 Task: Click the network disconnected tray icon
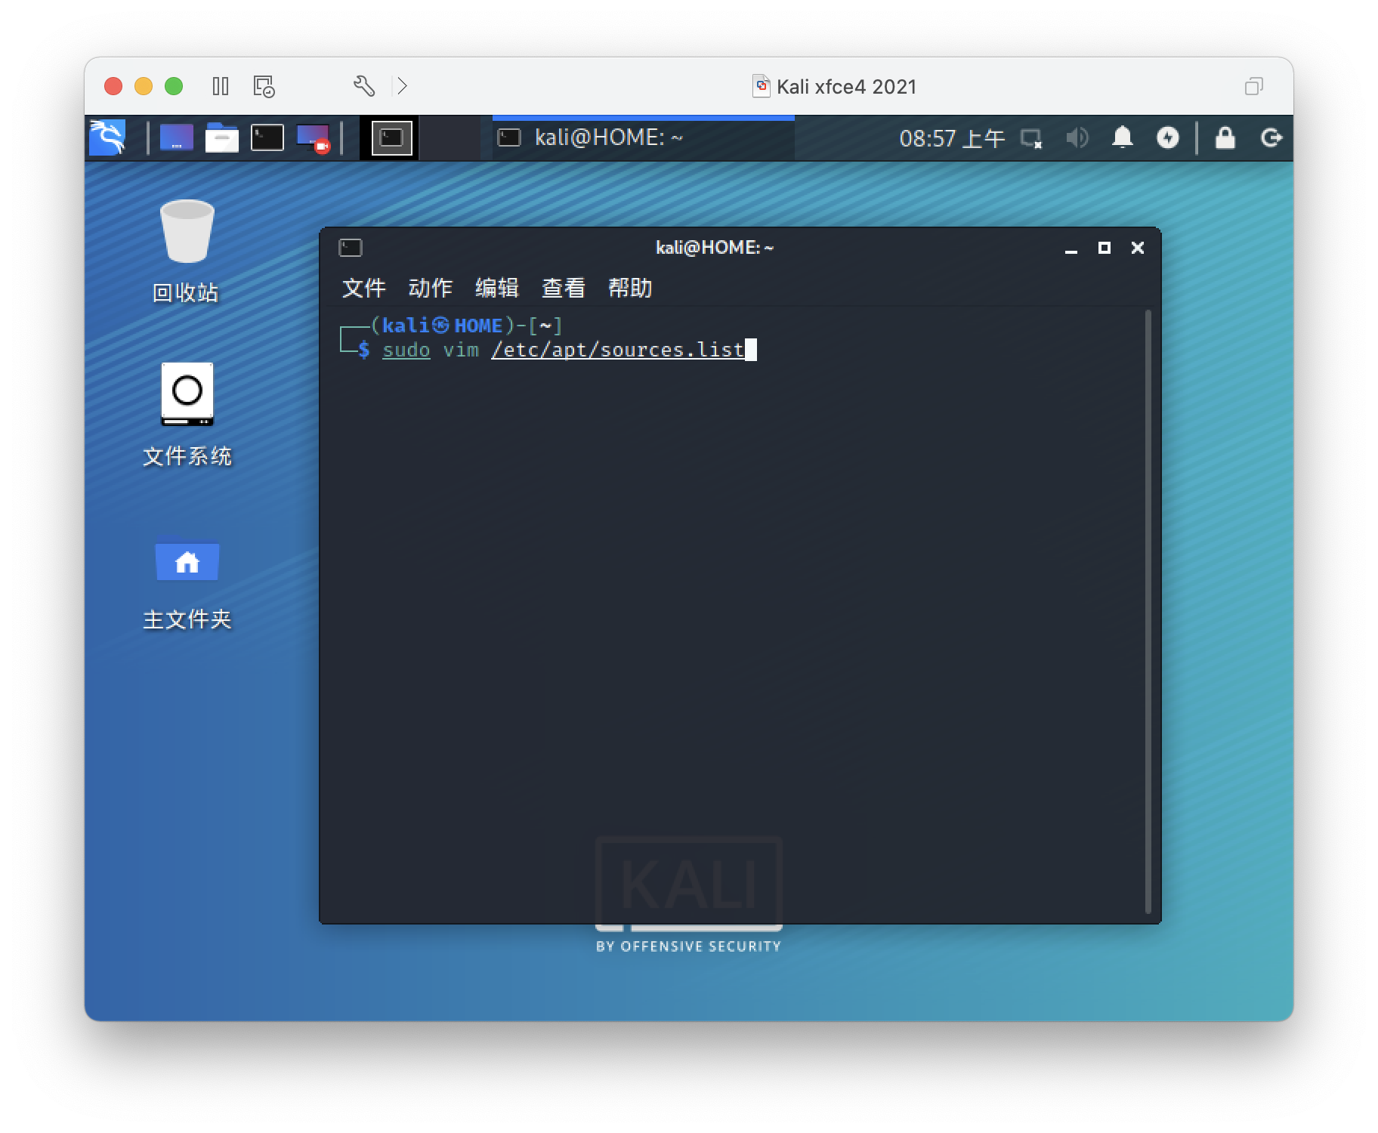1031,138
